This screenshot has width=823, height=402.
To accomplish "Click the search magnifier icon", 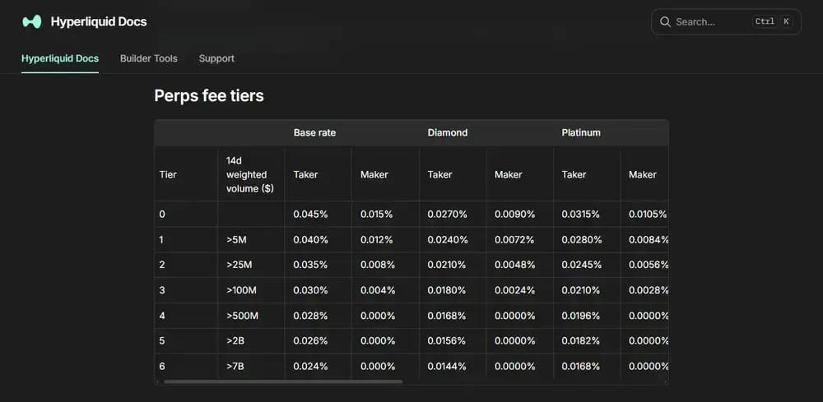I will (x=665, y=22).
